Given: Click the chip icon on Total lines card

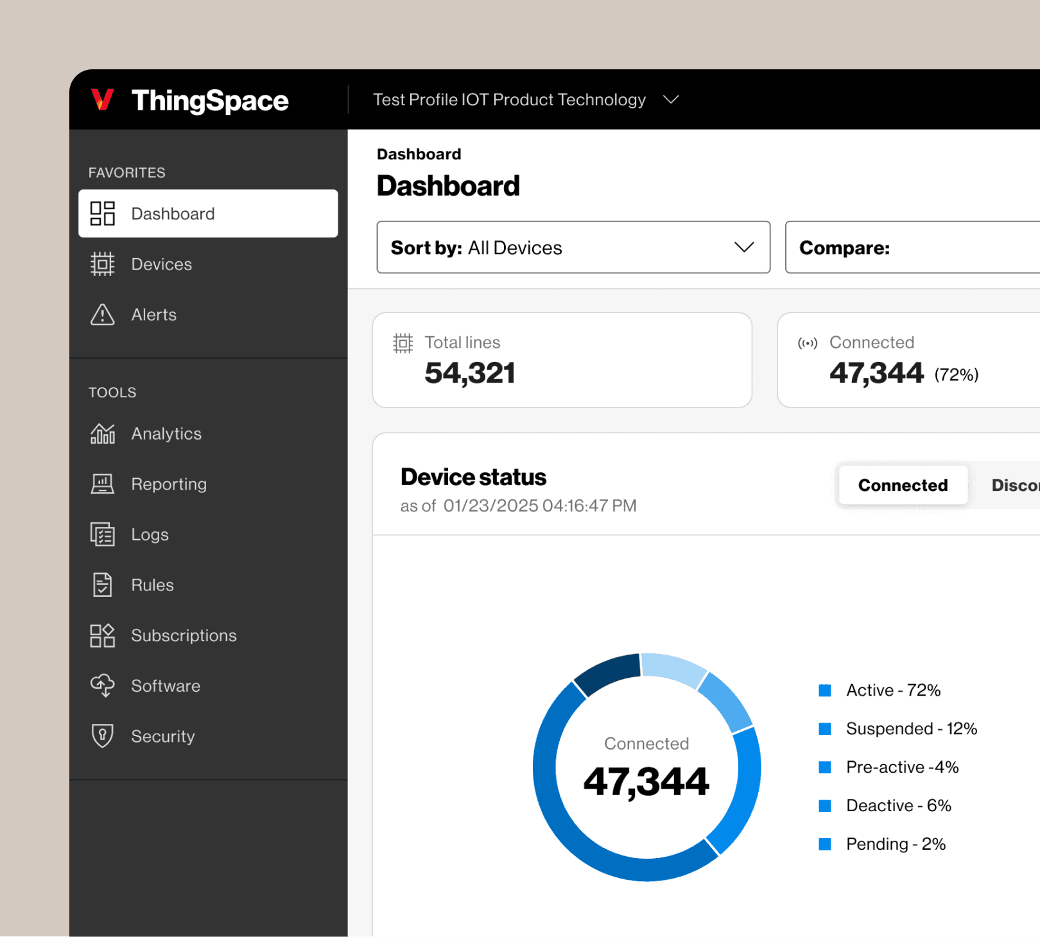Looking at the screenshot, I should (x=403, y=343).
